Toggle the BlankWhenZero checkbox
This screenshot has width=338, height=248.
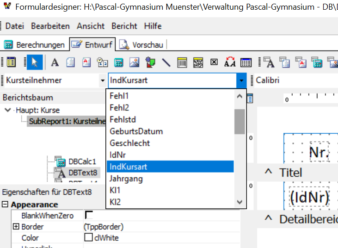click(89, 215)
